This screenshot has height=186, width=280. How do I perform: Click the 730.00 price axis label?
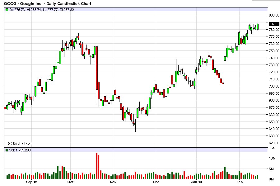(274, 65)
